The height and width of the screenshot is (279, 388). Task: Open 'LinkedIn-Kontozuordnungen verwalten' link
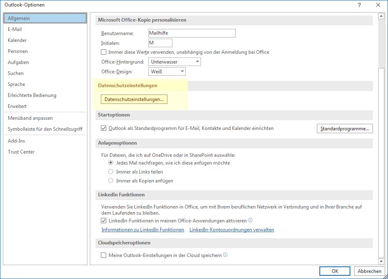coord(232,230)
